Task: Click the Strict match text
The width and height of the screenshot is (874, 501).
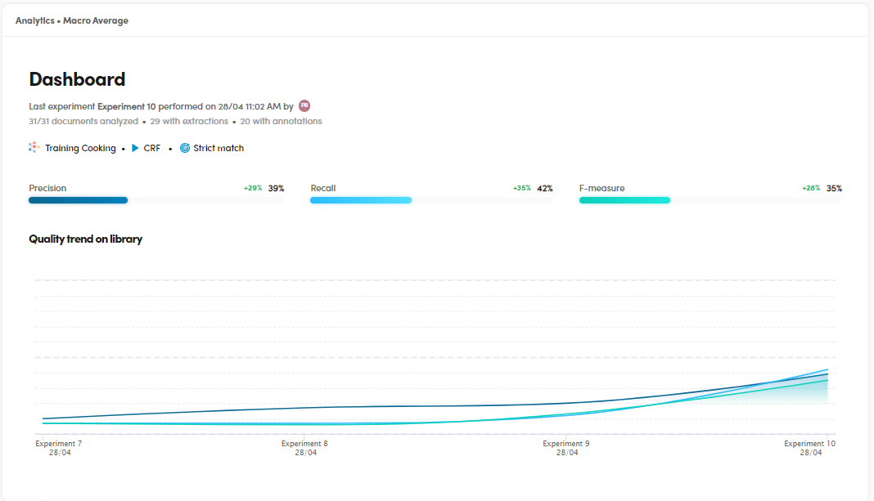Action: [x=218, y=148]
